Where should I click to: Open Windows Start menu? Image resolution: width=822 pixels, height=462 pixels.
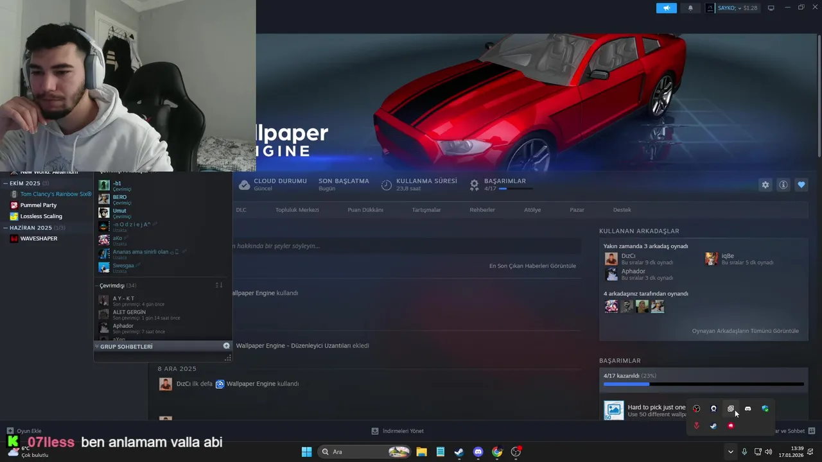click(306, 452)
